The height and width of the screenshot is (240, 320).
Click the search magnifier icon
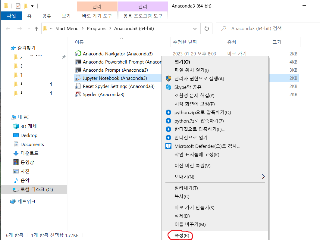click(x=224, y=28)
